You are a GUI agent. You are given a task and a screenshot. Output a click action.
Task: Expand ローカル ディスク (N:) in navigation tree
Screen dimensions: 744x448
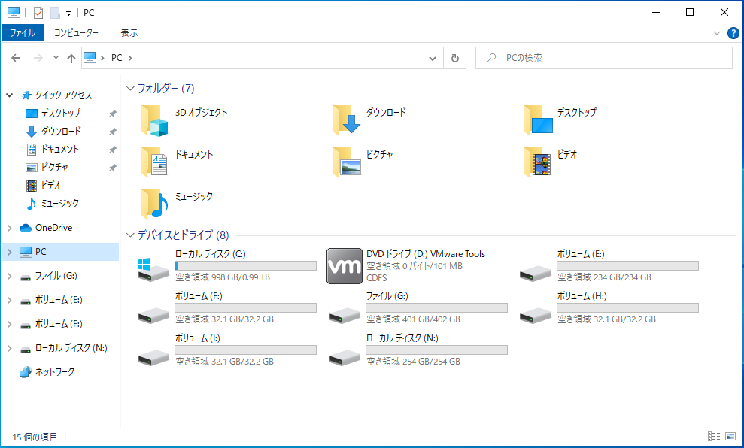coord(10,349)
